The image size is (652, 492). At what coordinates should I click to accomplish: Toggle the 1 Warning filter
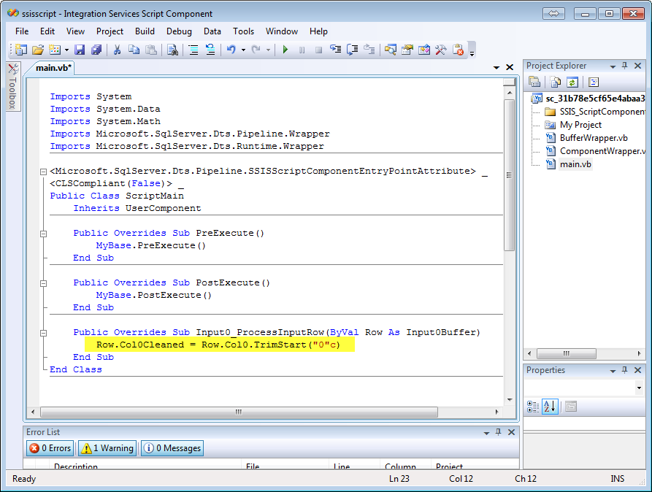pos(108,448)
